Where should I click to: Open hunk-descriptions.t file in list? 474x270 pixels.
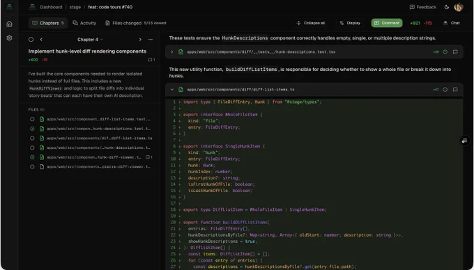98,148
